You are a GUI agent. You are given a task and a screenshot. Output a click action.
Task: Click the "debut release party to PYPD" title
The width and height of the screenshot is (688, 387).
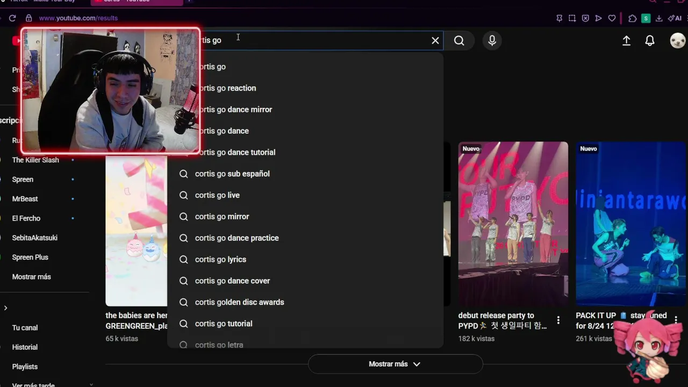503,321
